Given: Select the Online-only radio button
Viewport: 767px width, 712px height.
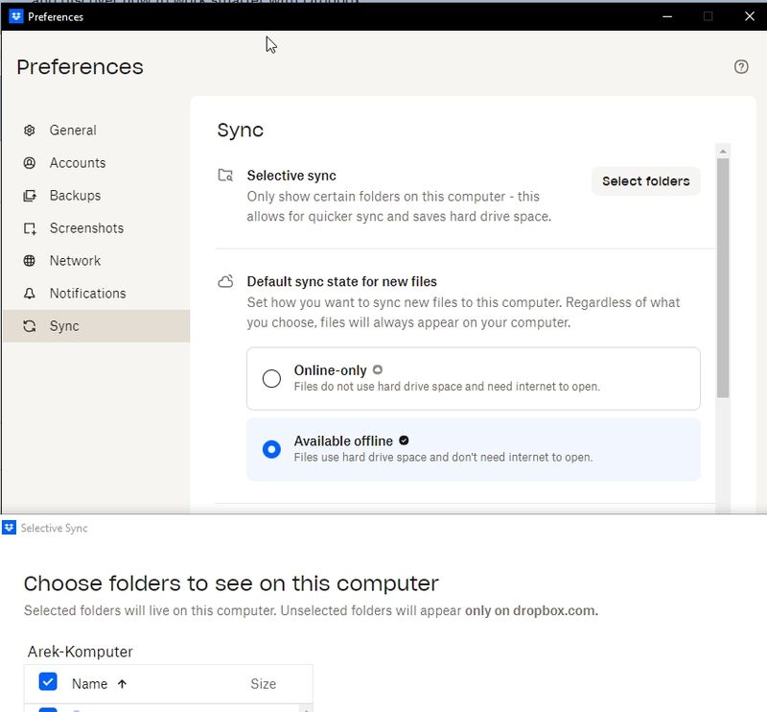Looking at the screenshot, I should click(x=271, y=378).
